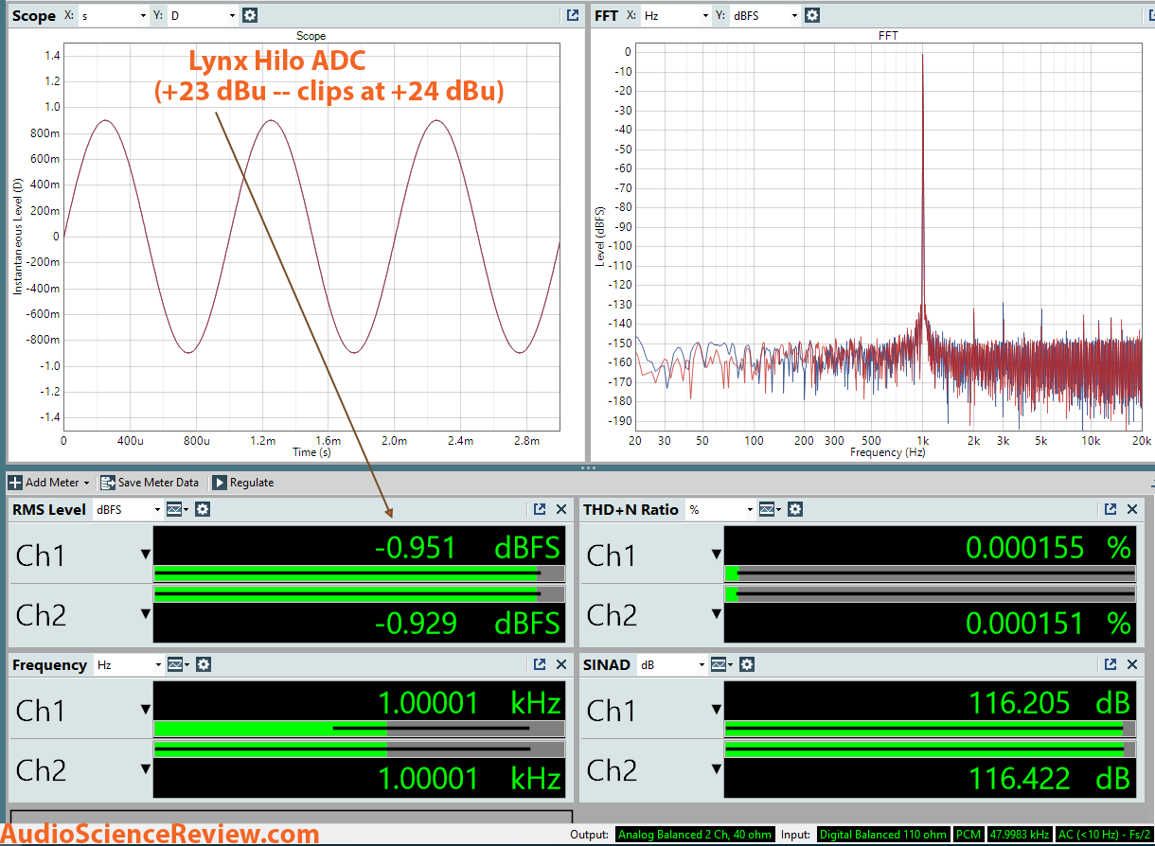Image resolution: width=1155 pixels, height=846 pixels.
Task: Click the 116.422 dB SINAD reading
Action: click(x=1050, y=777)
